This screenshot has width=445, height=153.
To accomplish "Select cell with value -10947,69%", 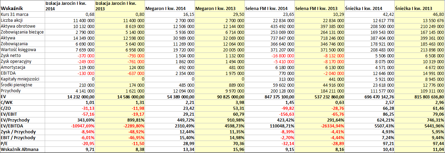I will 69,126.
